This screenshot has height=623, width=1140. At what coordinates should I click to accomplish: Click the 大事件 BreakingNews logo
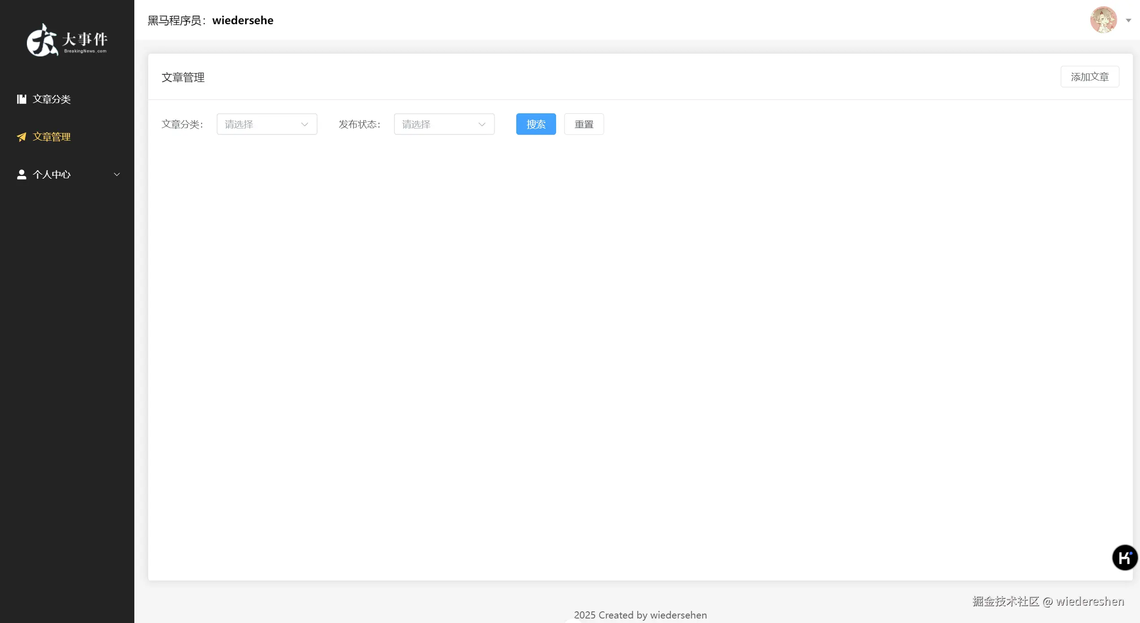(x=67, y=40)
